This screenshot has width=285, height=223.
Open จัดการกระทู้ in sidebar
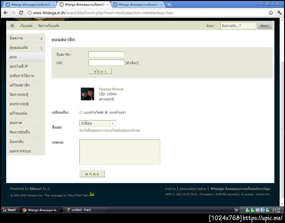(x=26, y=95)
